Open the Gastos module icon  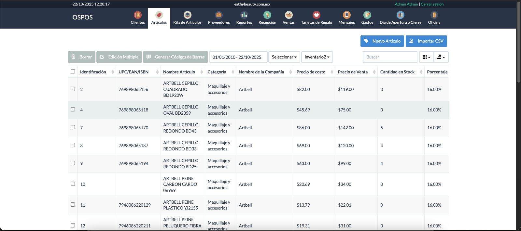367,15
